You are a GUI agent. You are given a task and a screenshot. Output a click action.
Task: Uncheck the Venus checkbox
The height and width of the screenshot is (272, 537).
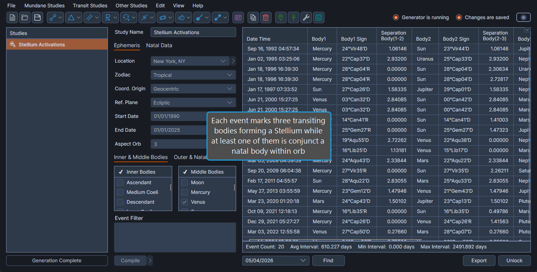click(184, 202)
